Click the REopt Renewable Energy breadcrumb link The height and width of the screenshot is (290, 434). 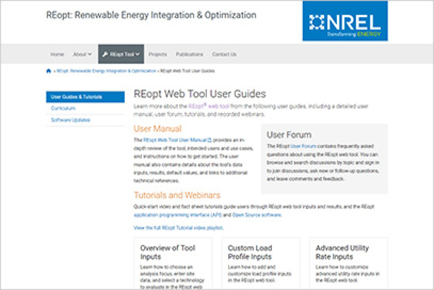106,71
